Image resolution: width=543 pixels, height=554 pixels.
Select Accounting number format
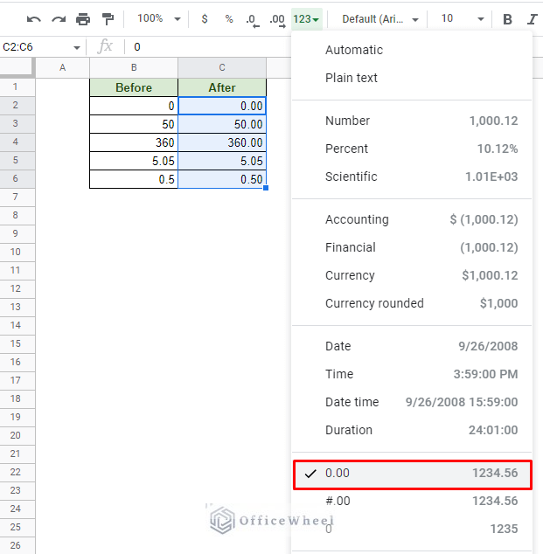pyautogui.click(x=357, y=219)
